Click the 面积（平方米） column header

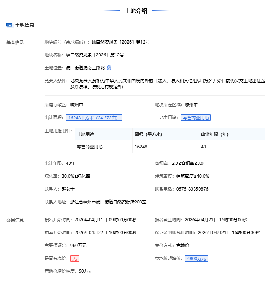point(148,134)
